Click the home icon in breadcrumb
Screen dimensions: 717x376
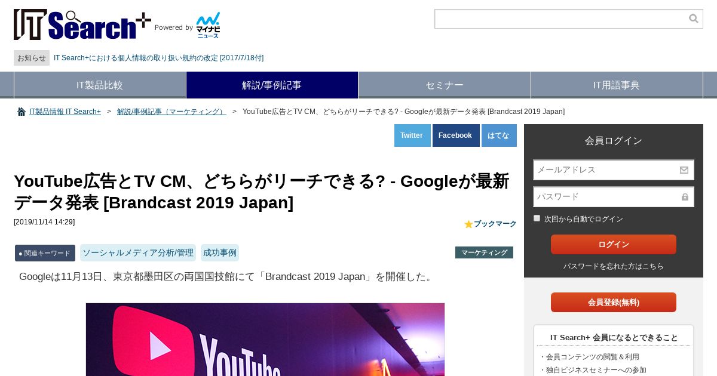tap(22, 112)
